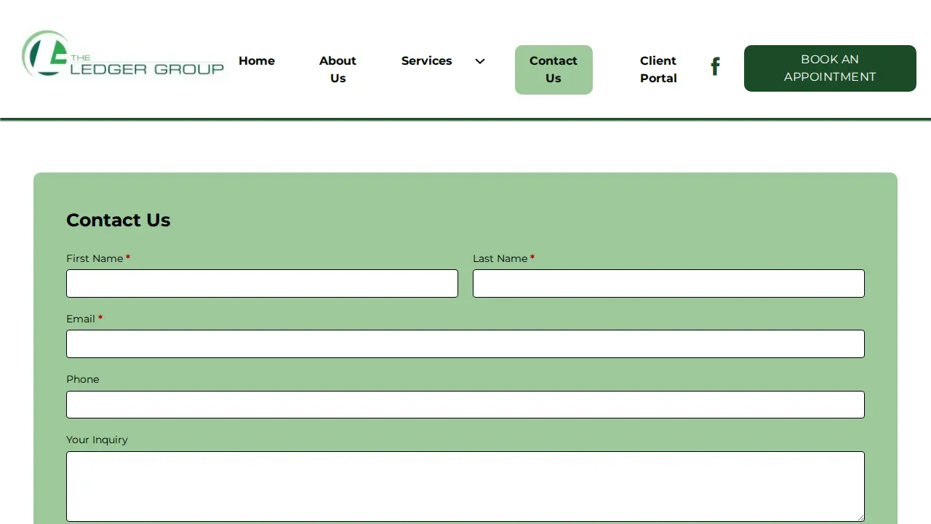Click the Phone label
This screenshot has width=931, height=524.
pos(83,379)
